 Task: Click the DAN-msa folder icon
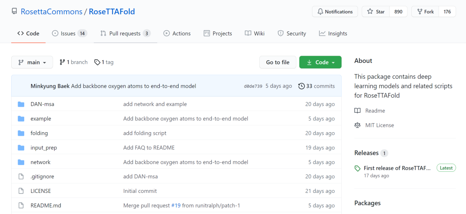tap(21, 104)
